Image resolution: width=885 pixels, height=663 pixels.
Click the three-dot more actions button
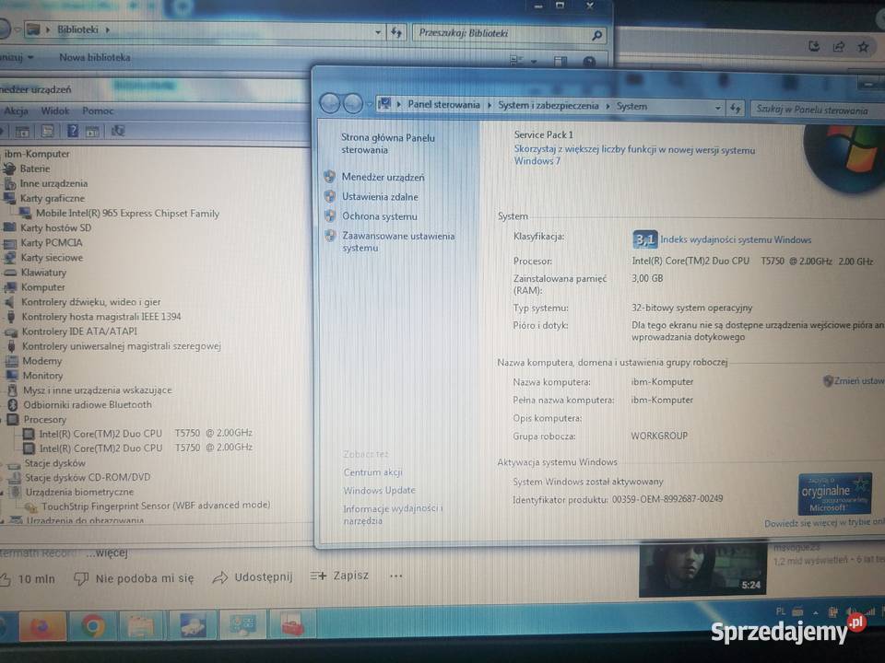tap(396, 576)
